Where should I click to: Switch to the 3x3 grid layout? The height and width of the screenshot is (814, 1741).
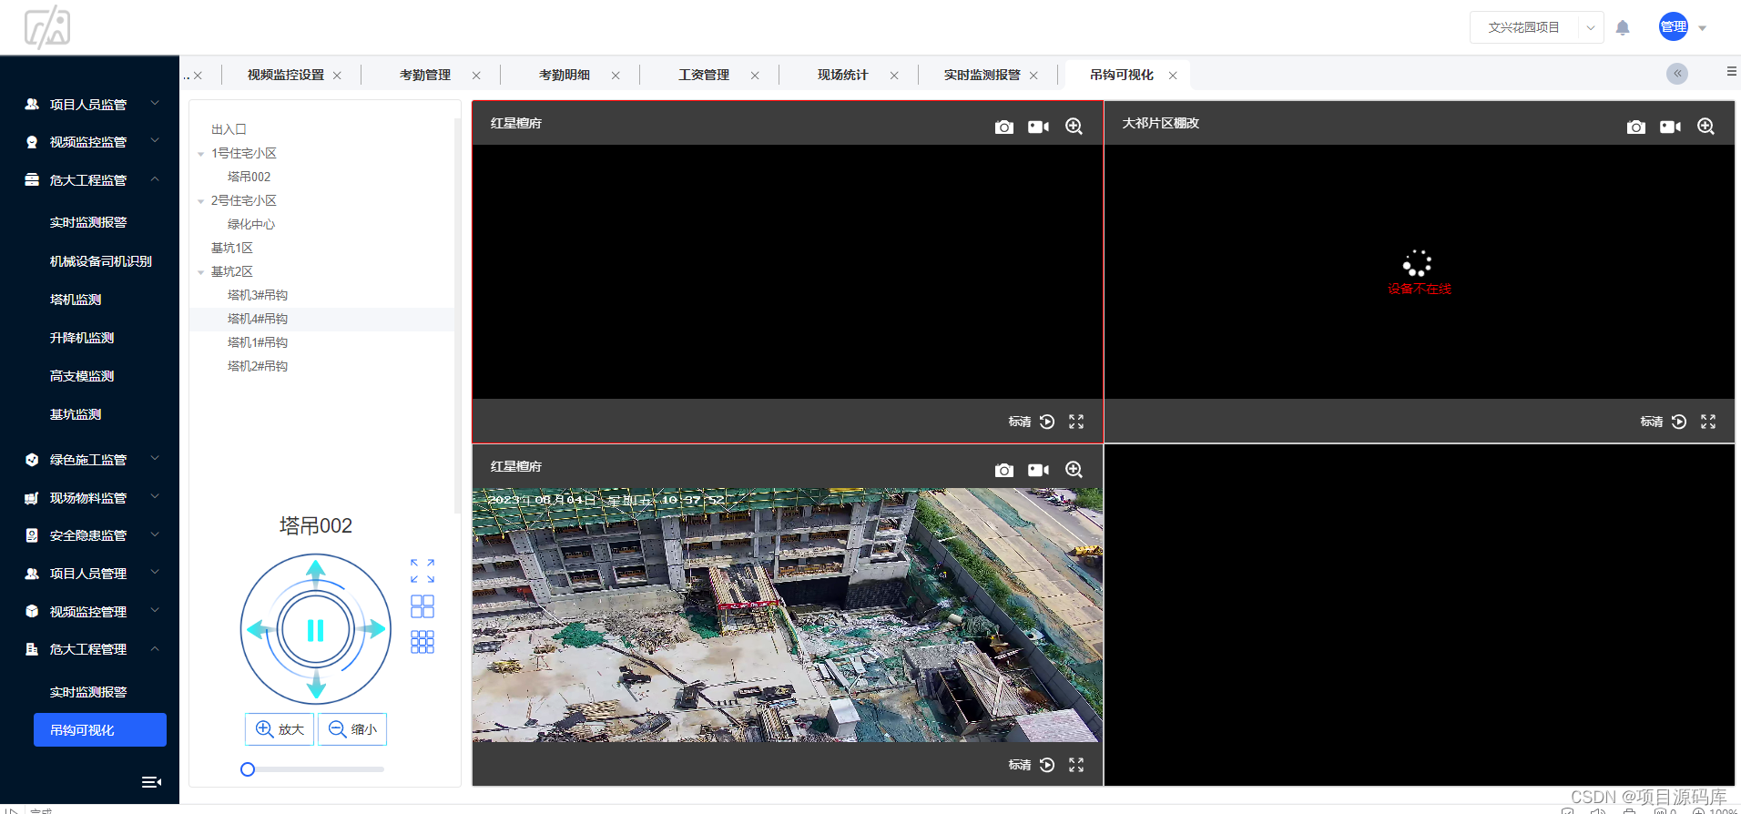[423, 642]
